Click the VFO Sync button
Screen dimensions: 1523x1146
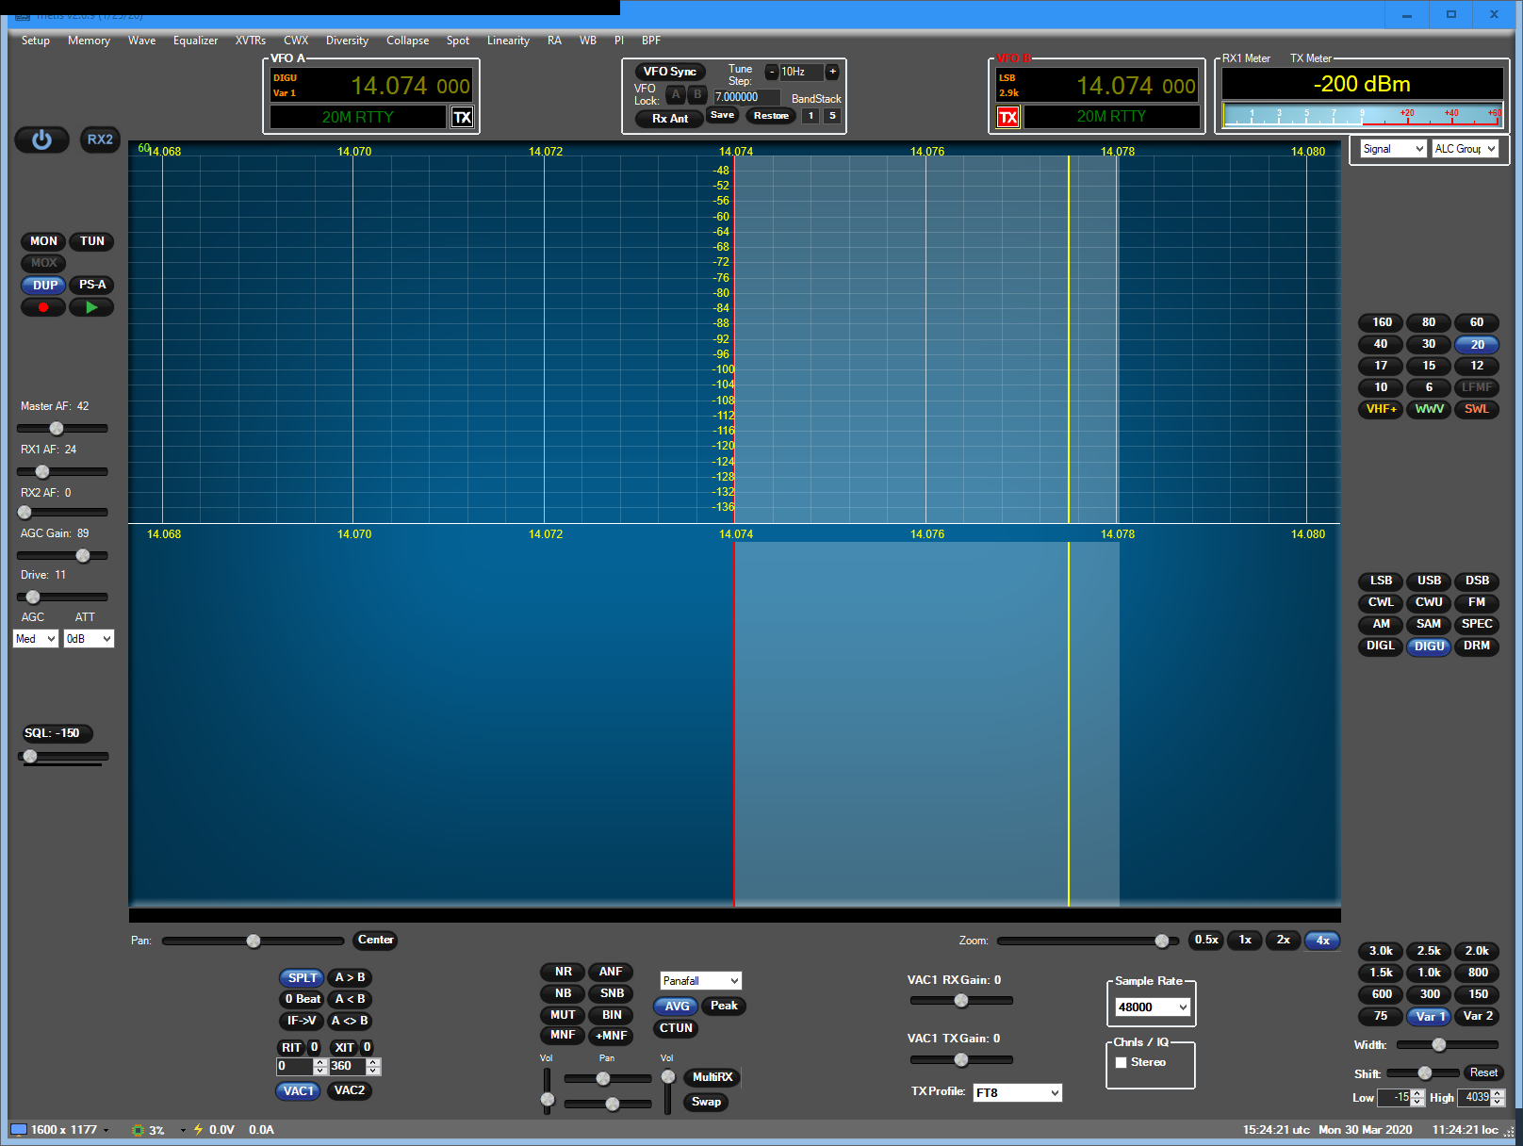tap(669, 72)
